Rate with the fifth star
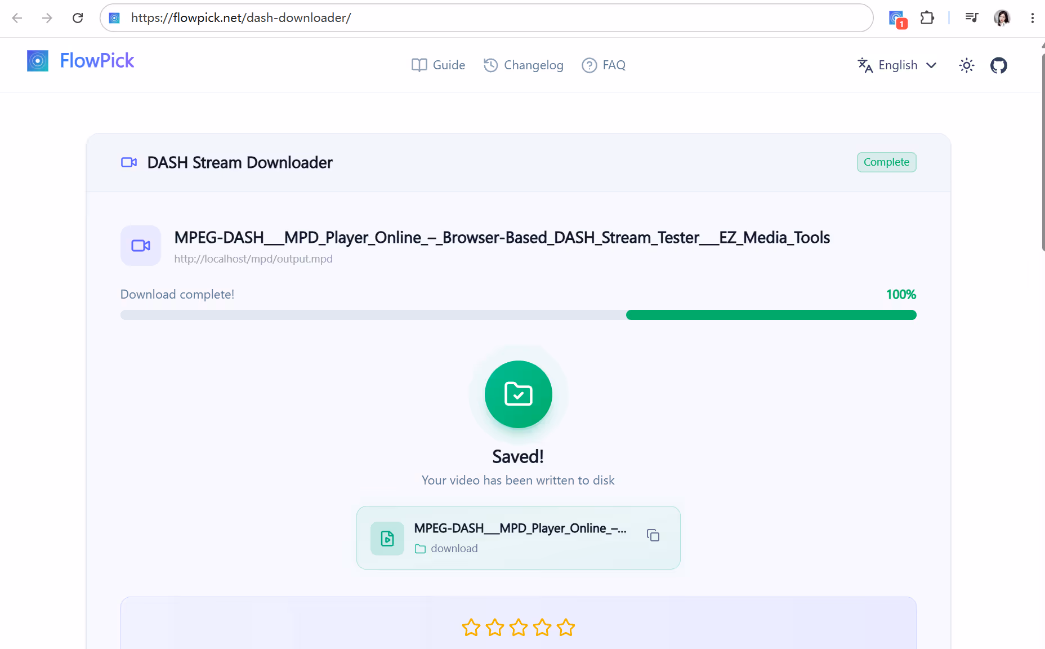 click(566, 628)
